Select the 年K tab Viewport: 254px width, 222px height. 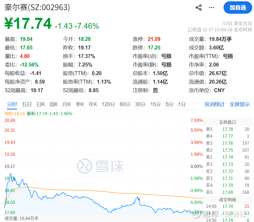pos(93,104)
